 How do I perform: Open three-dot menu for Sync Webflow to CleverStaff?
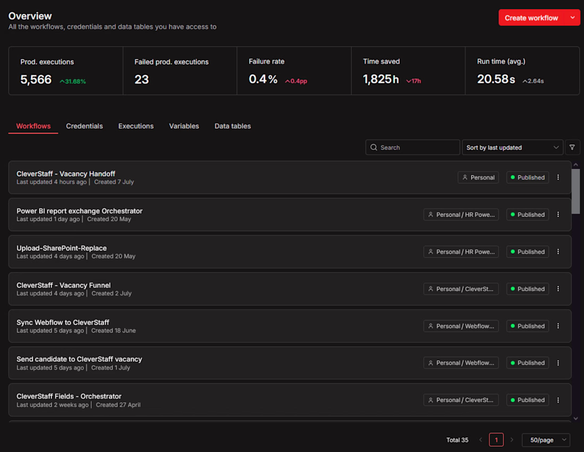tap(558, 326)
